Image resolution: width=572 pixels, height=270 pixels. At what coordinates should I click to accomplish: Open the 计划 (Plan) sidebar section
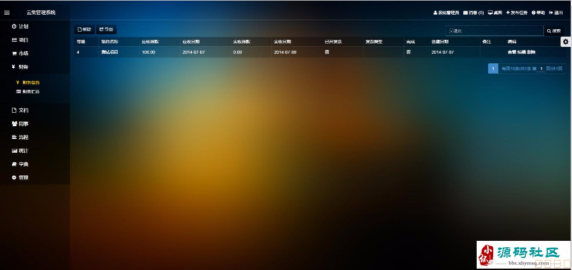click(20, 26)
